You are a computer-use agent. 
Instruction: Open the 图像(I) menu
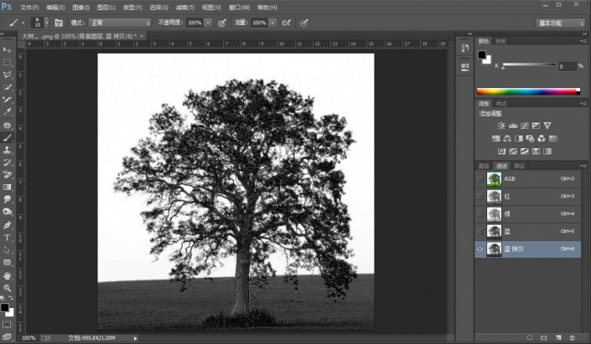(x=80, y=7)
